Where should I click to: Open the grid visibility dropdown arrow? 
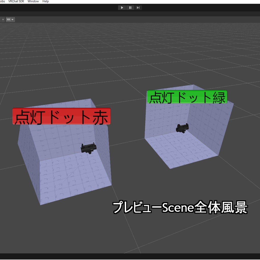[x=12, y=19]
